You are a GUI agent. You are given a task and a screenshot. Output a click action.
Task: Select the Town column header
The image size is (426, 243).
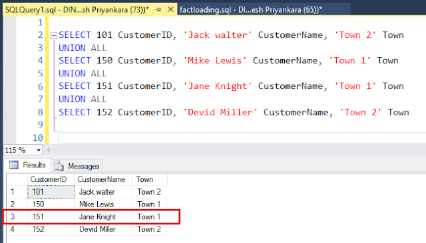(x=149, y=179)
